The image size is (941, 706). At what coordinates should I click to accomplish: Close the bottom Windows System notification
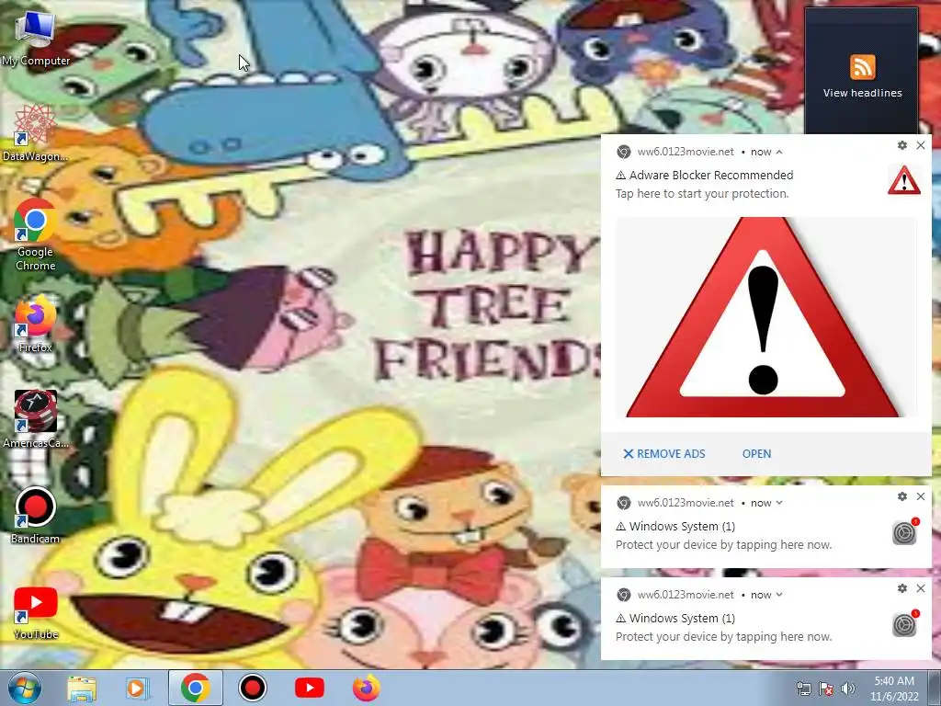coord(921,588)
